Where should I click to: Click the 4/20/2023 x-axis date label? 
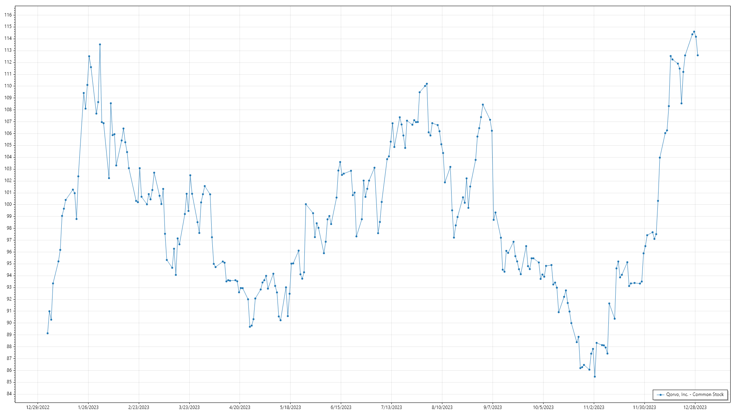pyautogui.click(x=240, y=407)
